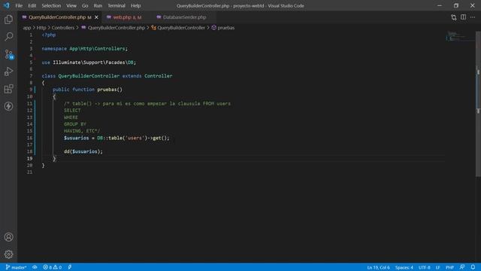Click dd($usuarios) on line 18
Image resolution: width=481 pixels, height=271 pixels.
pyautogui.click(x=83, y=151)
